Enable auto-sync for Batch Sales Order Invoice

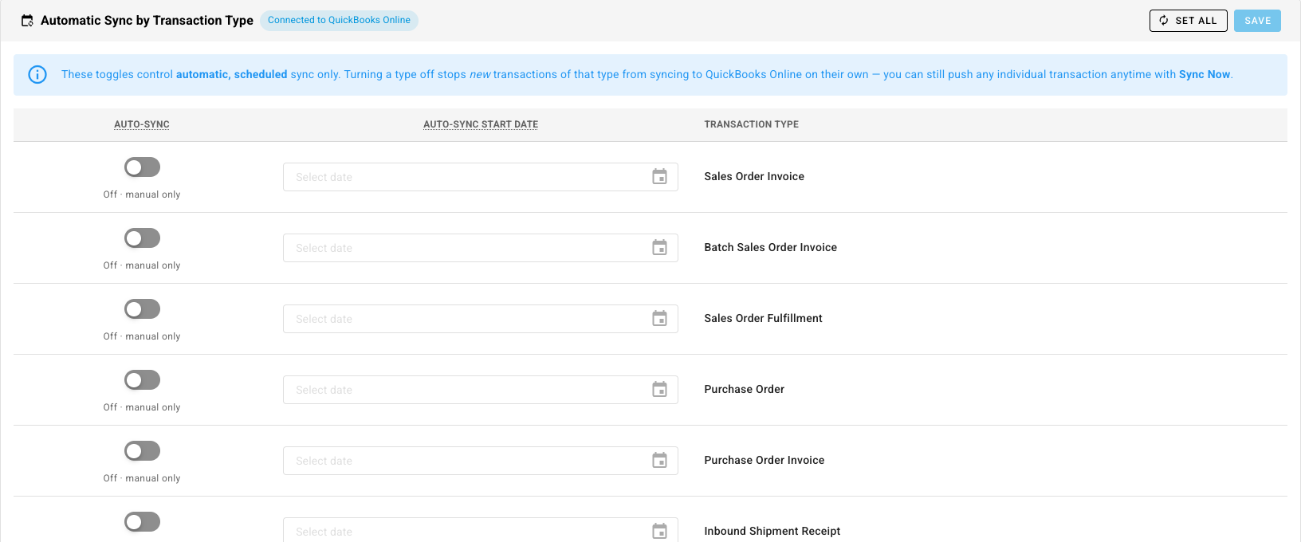point(142,238)
